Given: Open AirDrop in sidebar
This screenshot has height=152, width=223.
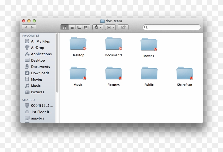Looking at the screenshot, I should click(37, 48).
